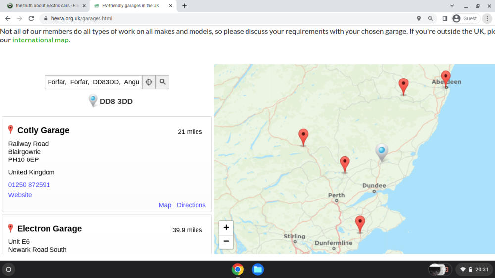
Task: Zoom in on the map
Action: 226,227
